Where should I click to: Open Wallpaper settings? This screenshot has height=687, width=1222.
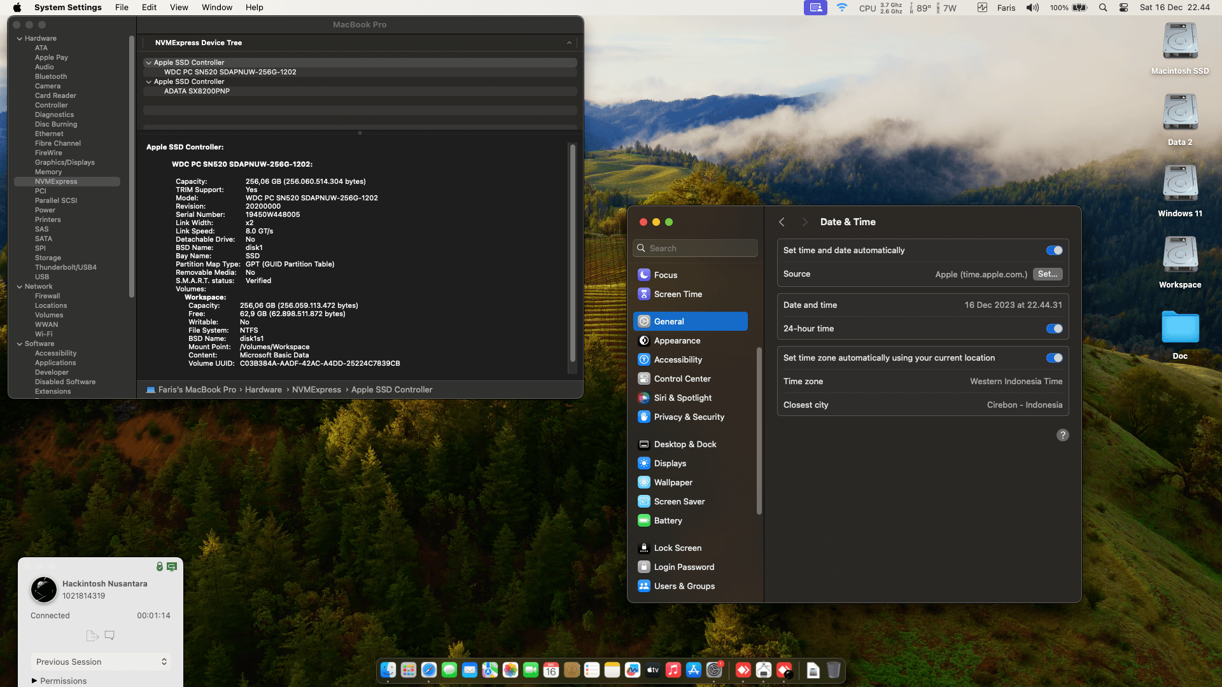[x=673, y=482]
